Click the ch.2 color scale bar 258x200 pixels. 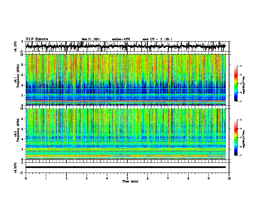(x=236, y=138)
